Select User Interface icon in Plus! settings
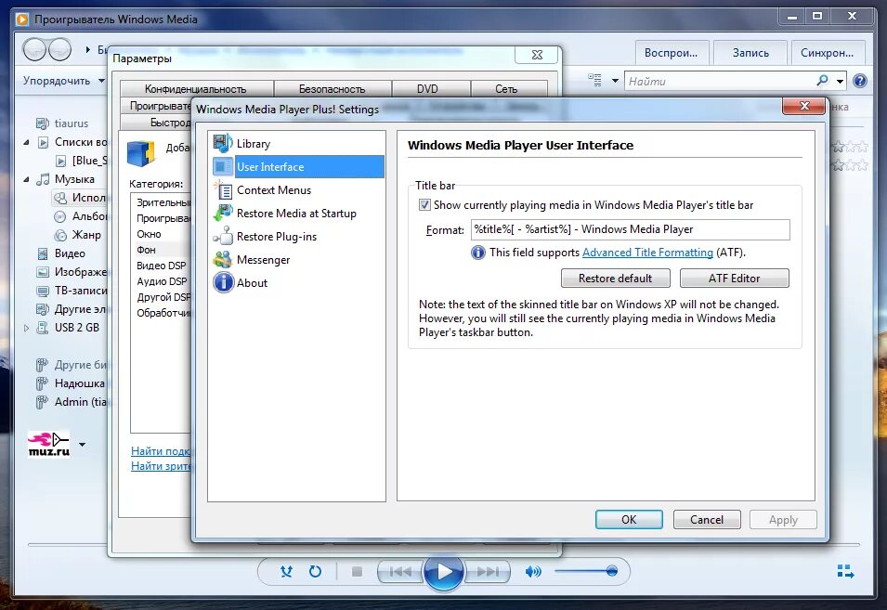The height and width of the screenshot is (610, 887). 223,166
